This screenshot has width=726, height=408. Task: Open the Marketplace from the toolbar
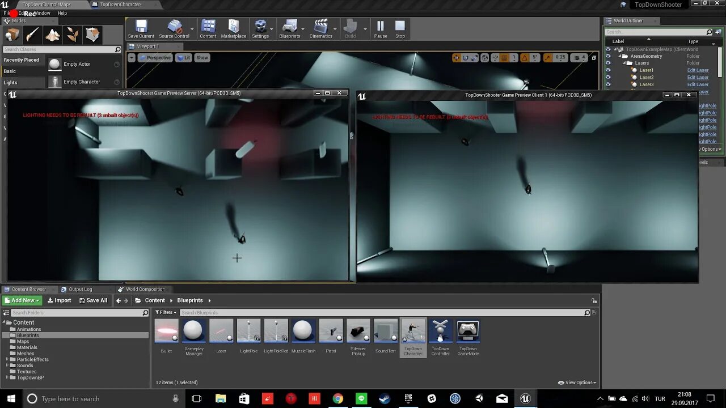234,29
